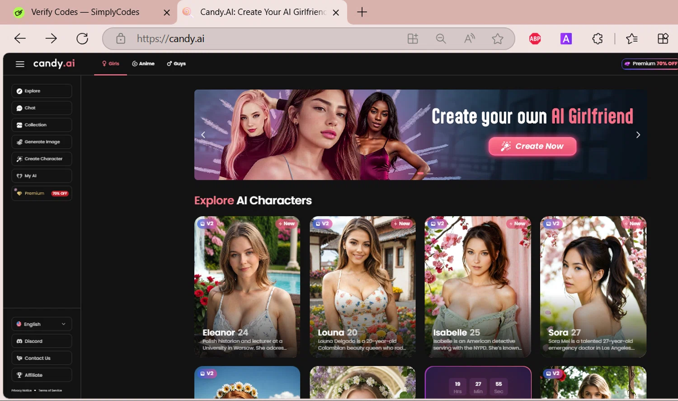Click the countdown timer card
Viewport: 678px width, 401px height.
(478, 382)
